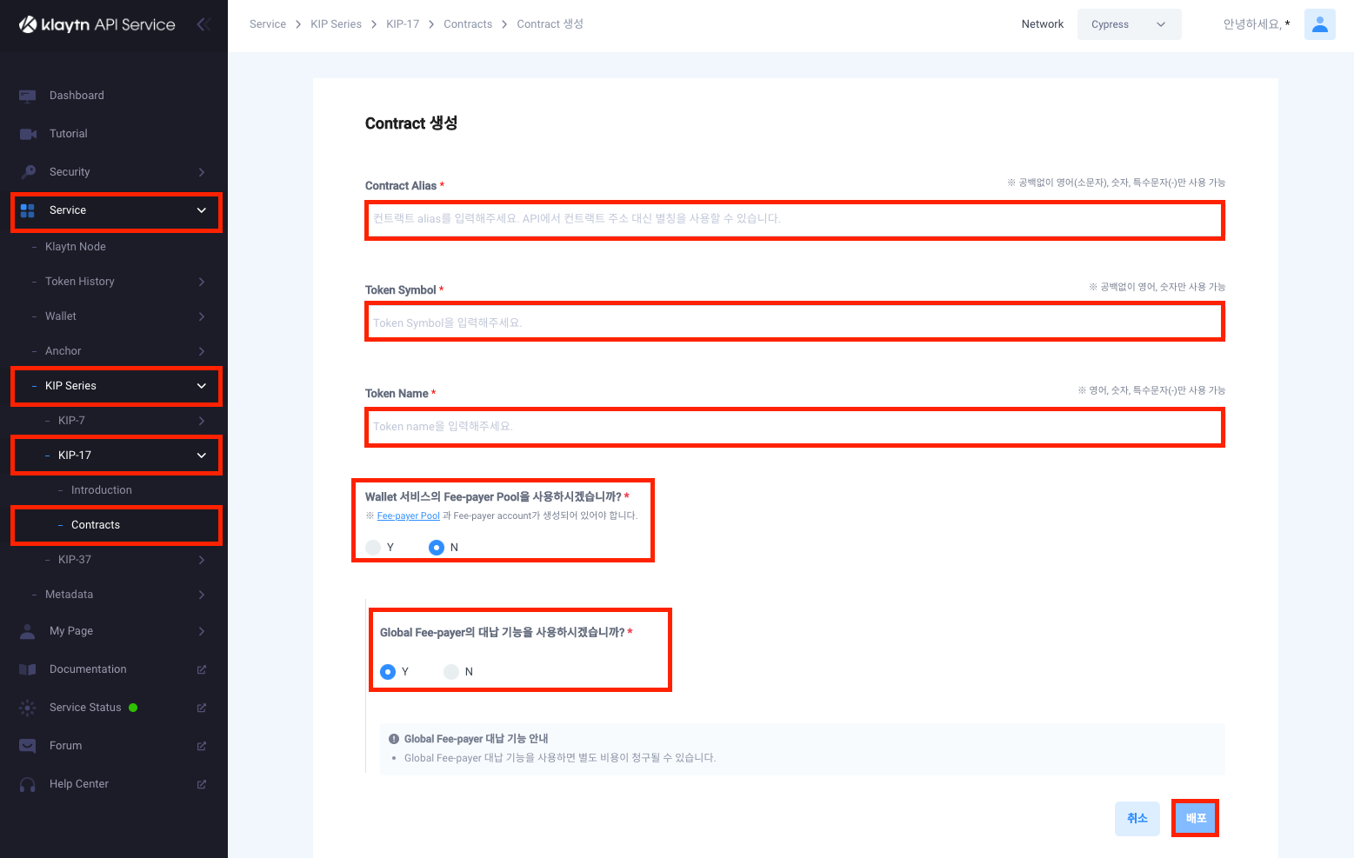Click the Documentation book icon
This screenshot has width=1354, height=858.
[x=28, y=669]
